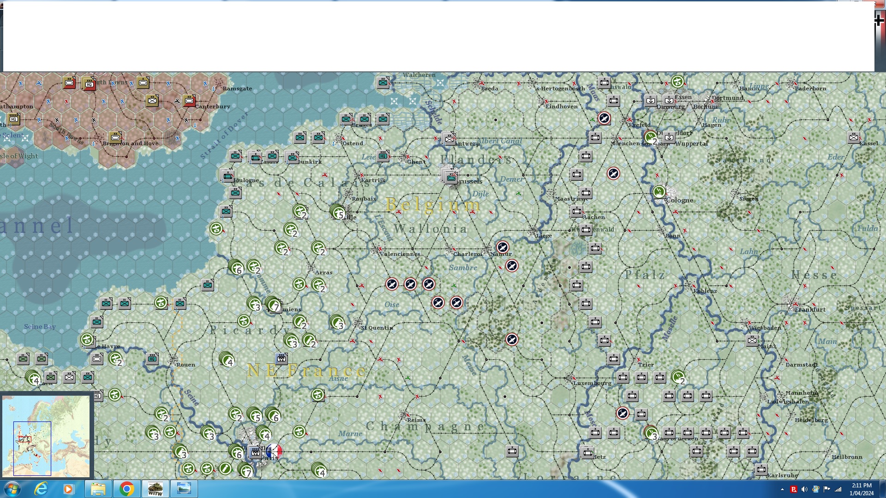Image resolution: width=886 pixels, height=498 pixels.
Task: Click the German cross flag icon
Action: point(879,20)
